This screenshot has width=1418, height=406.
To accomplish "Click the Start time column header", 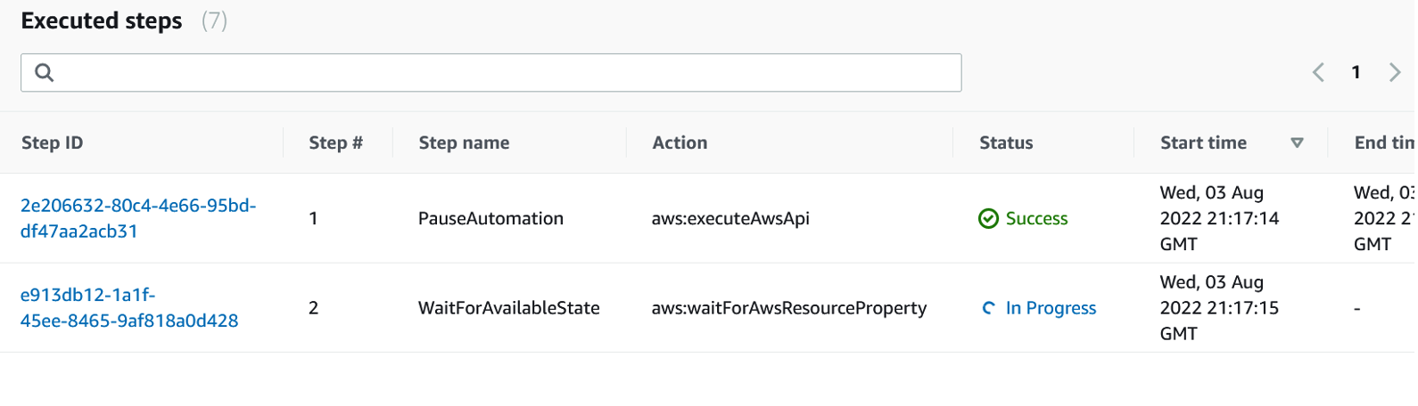I will click(x=1203, y=142).
